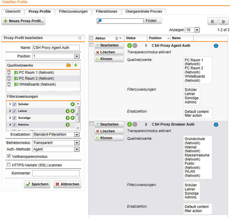The image size is (230, 218).
Task: Click Klonen for CSH Proxy Browser Auth
Action: [109, 138]
